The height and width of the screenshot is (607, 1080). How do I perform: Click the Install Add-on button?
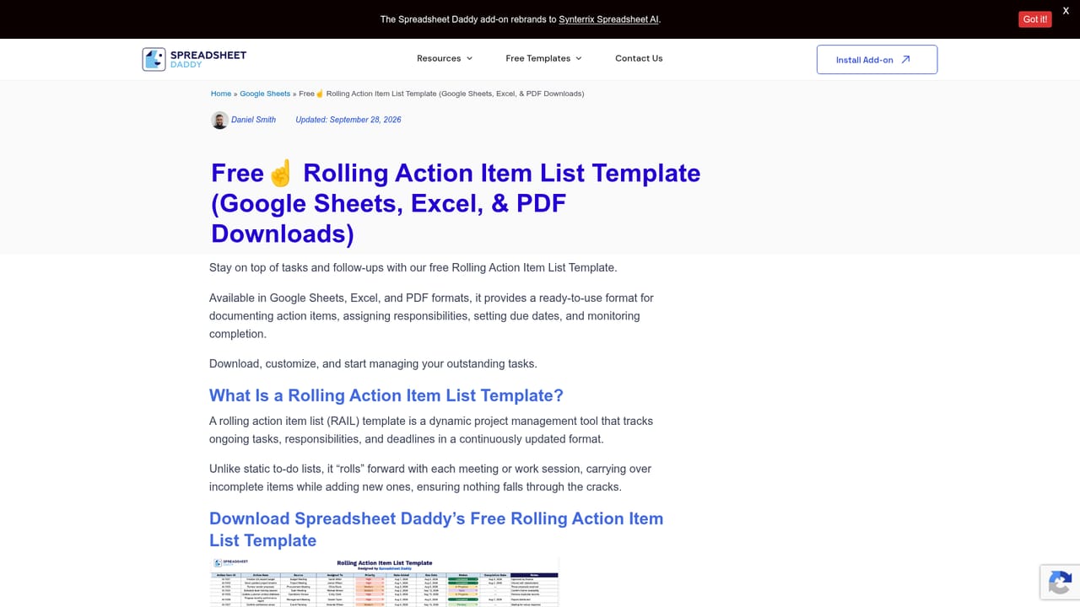(877, 60)
